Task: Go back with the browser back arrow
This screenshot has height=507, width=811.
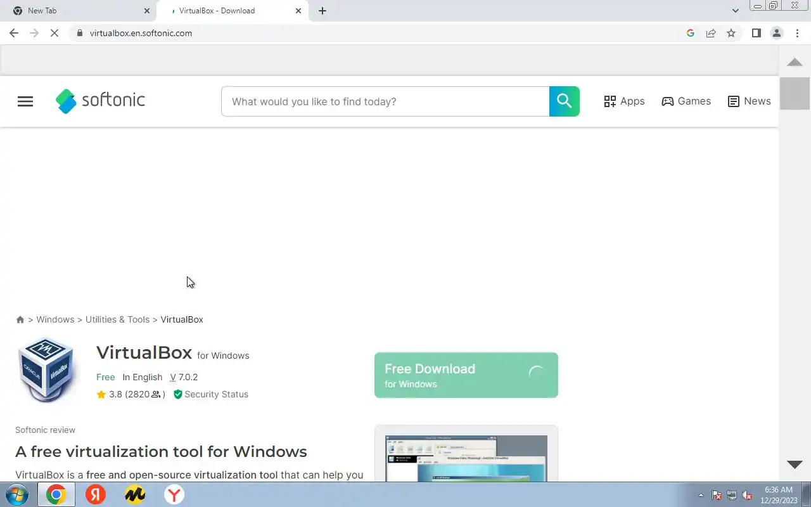Action: pos(14,33)
